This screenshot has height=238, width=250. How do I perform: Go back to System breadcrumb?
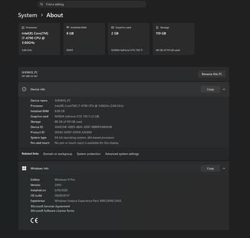pos(27,15)
